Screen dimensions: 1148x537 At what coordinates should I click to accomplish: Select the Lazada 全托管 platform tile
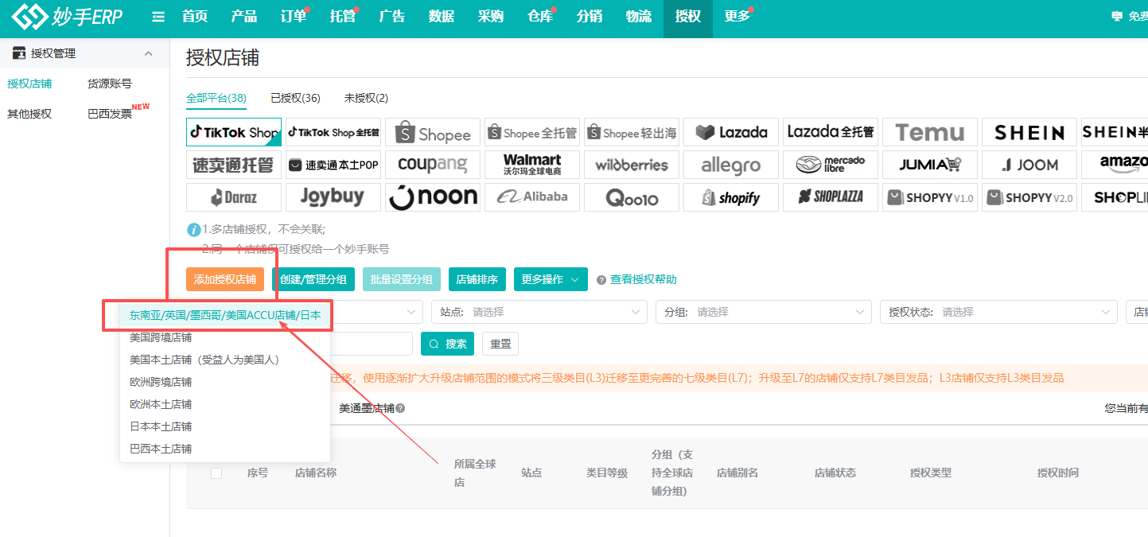pyautogui.click(x=831, y=132)
